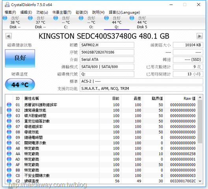208x189 pixels.
Task: Click status icon of attribute row 0C
Action: pos(9,143)
